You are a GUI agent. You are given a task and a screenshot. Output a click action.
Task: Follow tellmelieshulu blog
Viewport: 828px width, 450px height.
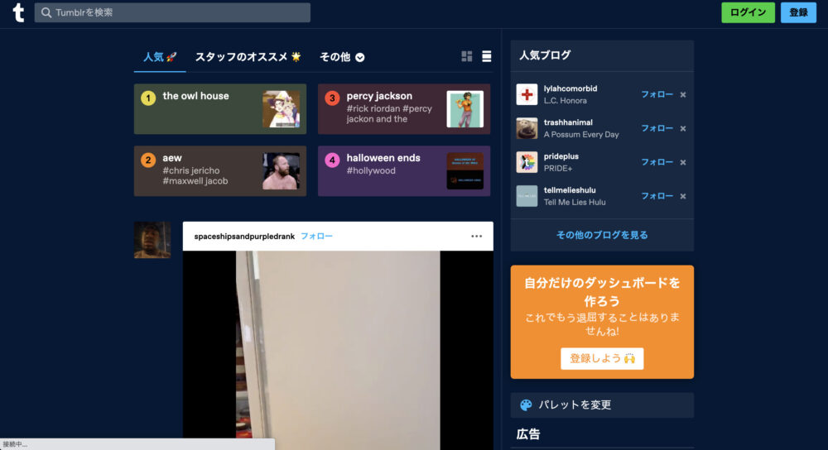tap(657, 196)
